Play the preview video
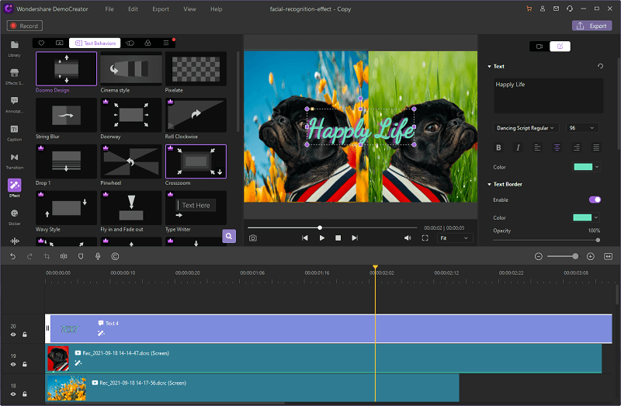This screenshot has width=621, height=406. (322, 238)
